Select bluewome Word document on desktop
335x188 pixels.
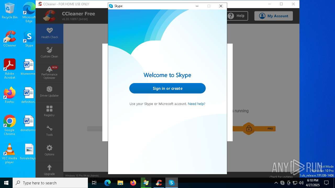[28, 67]
